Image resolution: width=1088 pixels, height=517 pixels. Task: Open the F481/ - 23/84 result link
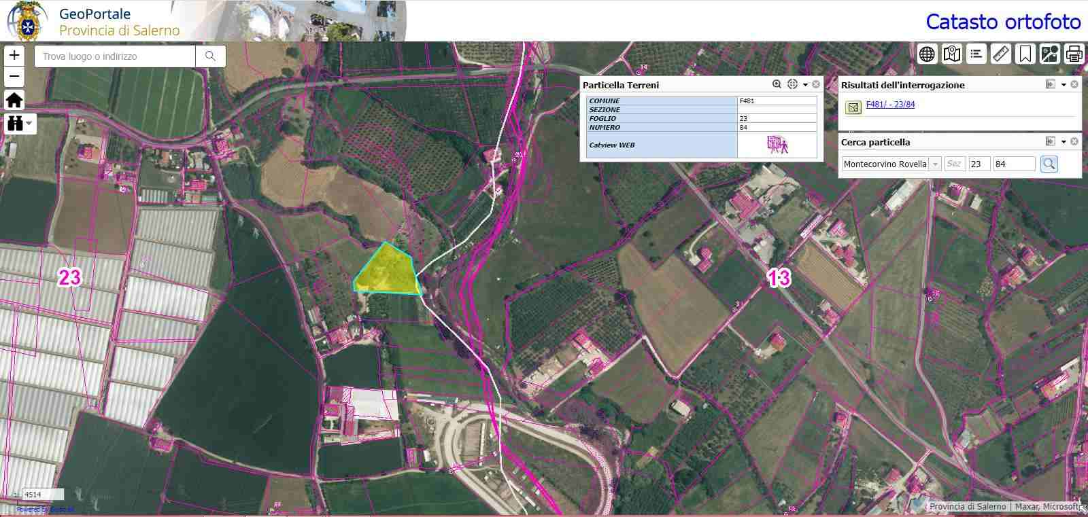click(x=890, y=105)
